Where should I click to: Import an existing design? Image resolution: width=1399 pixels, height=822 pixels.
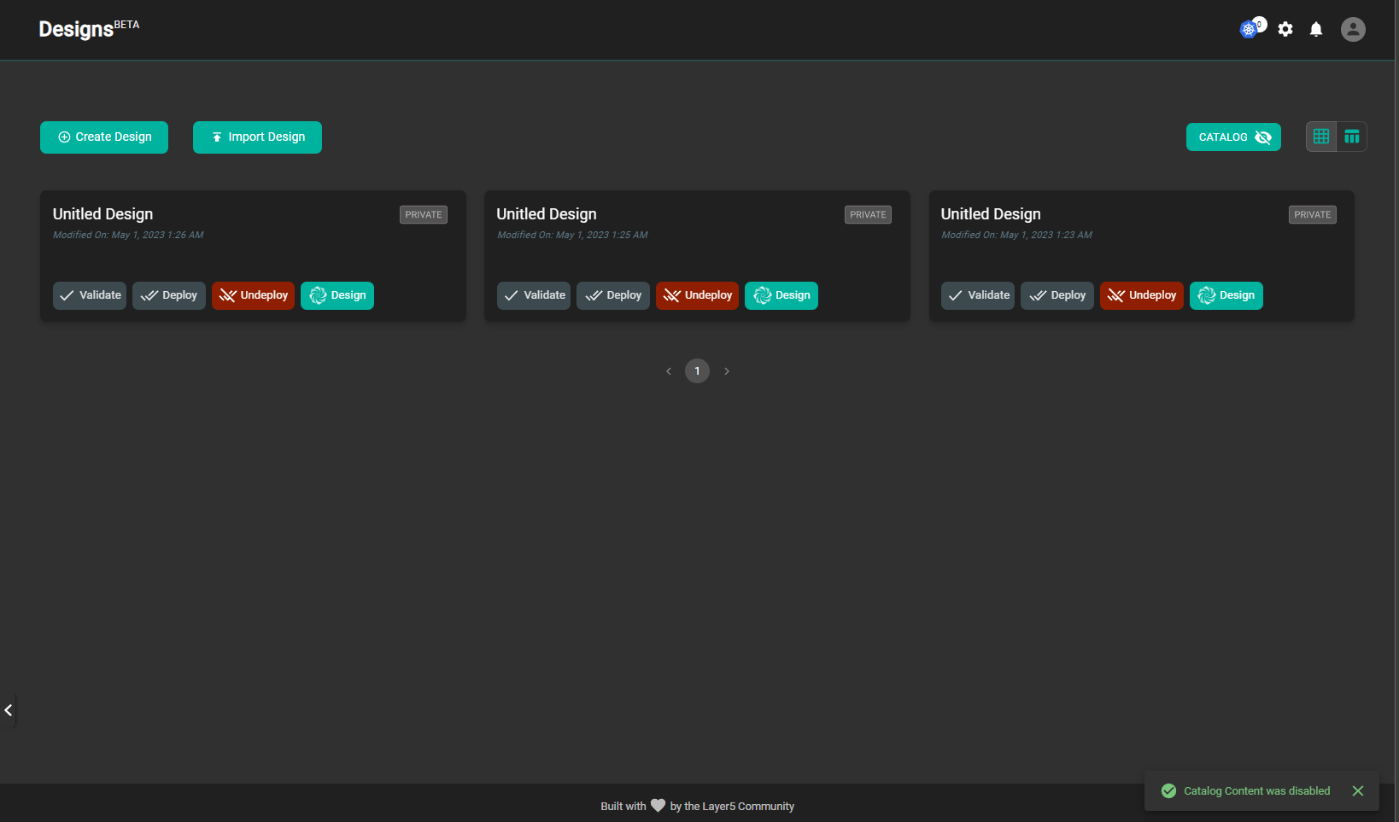point(257,137)
